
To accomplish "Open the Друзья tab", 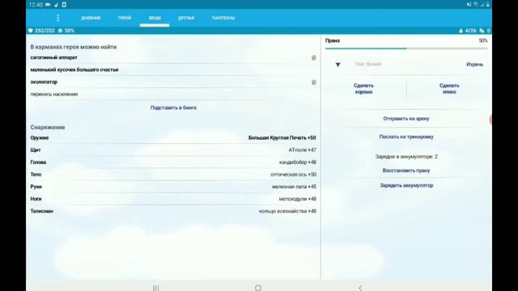I will point(186,18).
